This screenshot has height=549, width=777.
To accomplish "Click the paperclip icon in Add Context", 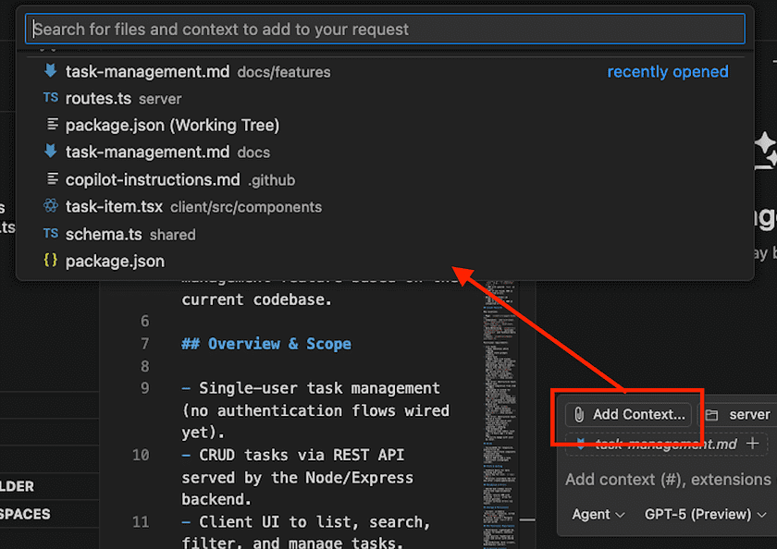I will tap(579, 415).
